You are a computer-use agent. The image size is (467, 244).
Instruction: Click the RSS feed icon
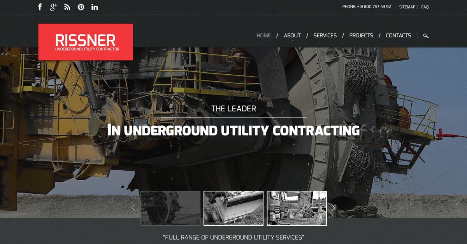point(67,7)
